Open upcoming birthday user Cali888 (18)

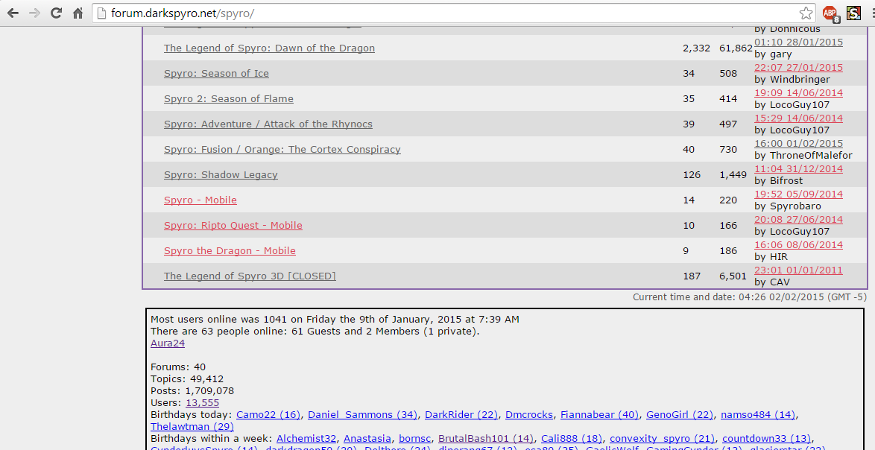572,439
